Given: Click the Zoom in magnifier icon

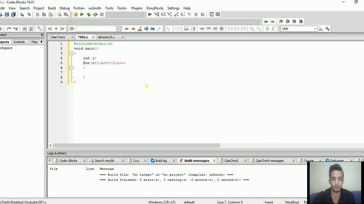Looking at the screenshot, I should click(252, 29).
